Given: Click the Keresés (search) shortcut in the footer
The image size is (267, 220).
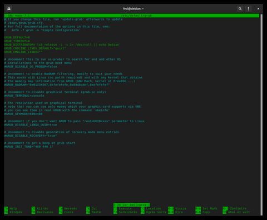Looking at the screenshot, I should (x=68, y=208).
